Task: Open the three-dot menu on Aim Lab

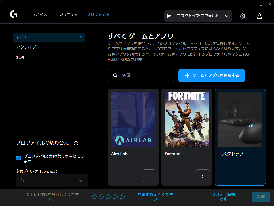Action: coord(149,176)
